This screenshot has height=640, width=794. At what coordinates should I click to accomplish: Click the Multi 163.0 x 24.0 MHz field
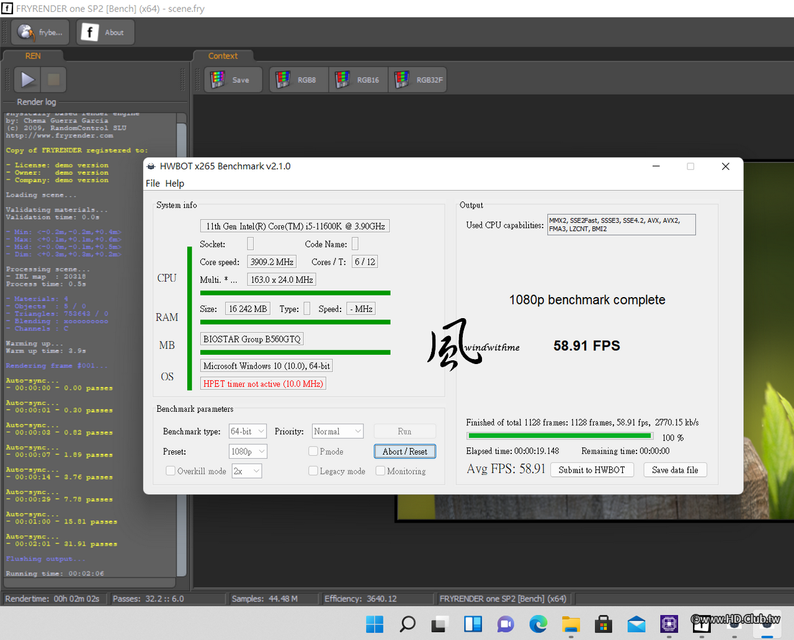point(282,280)
